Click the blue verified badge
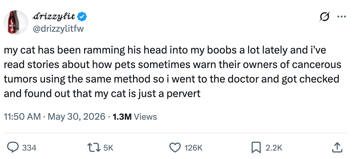 (82, 17)
